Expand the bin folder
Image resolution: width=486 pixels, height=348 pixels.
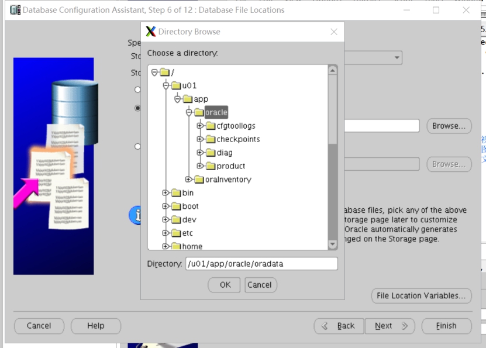166,193
